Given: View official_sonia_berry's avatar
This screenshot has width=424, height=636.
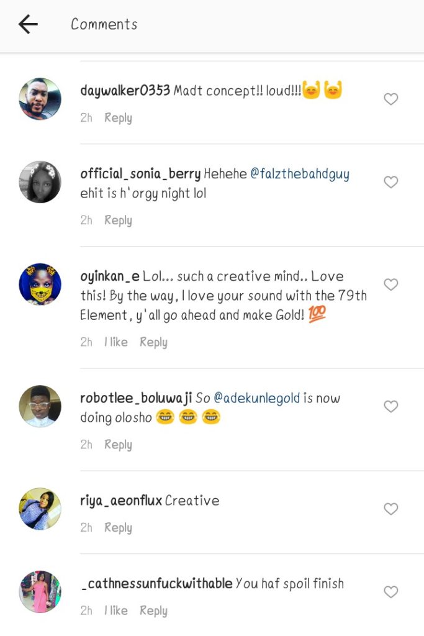Looking at the screenshot, I should [x=40, y=182].
